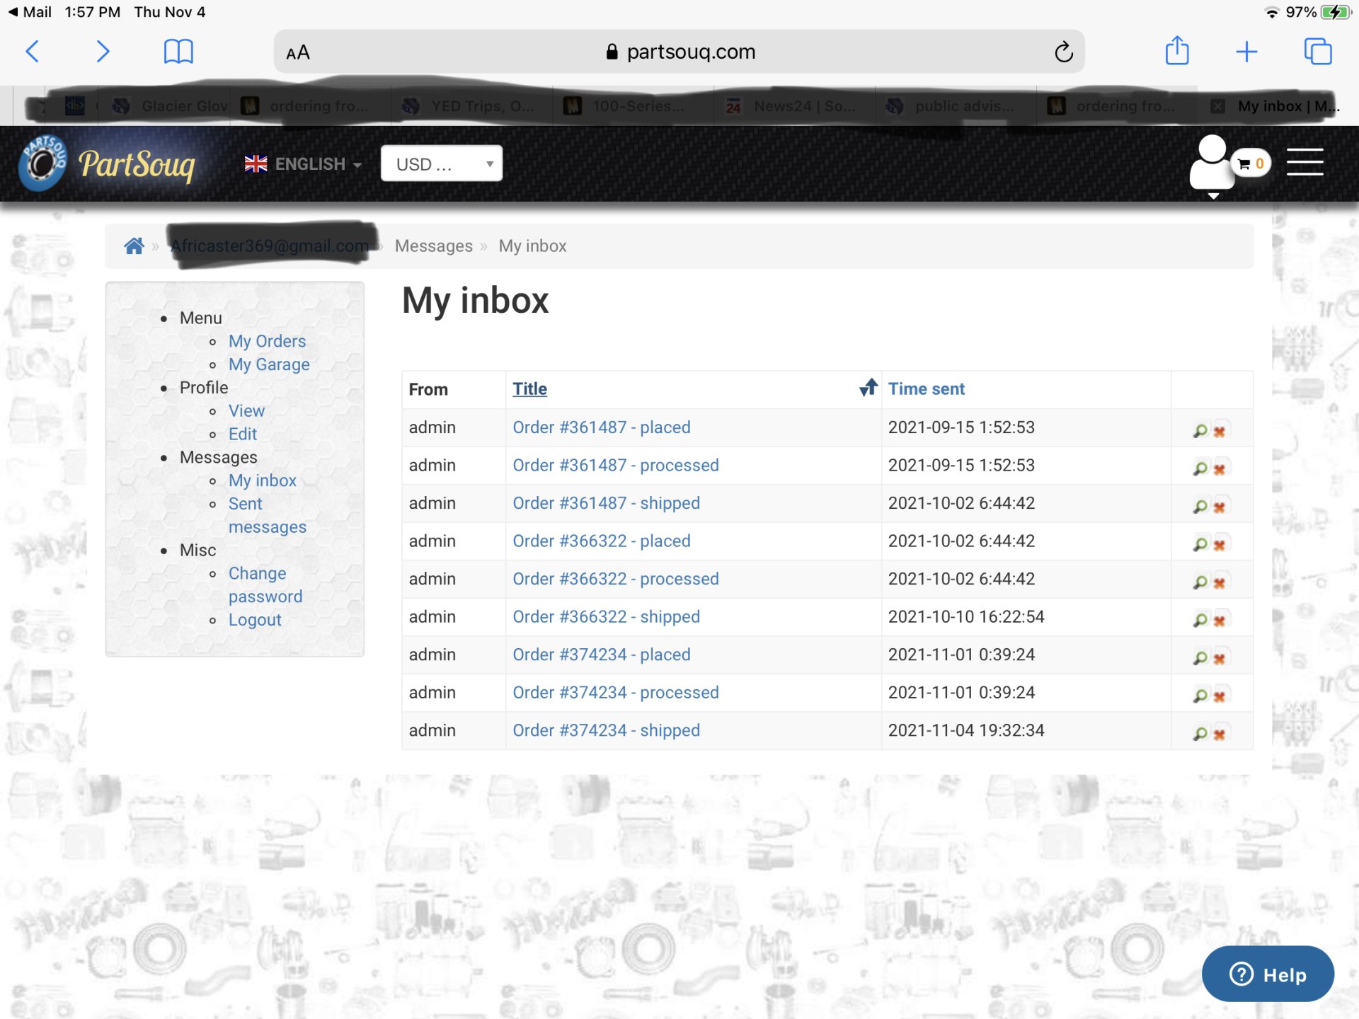
Task: Select the time 2021-11-04 19:32:34 cell
Action: pos(1026,730)
